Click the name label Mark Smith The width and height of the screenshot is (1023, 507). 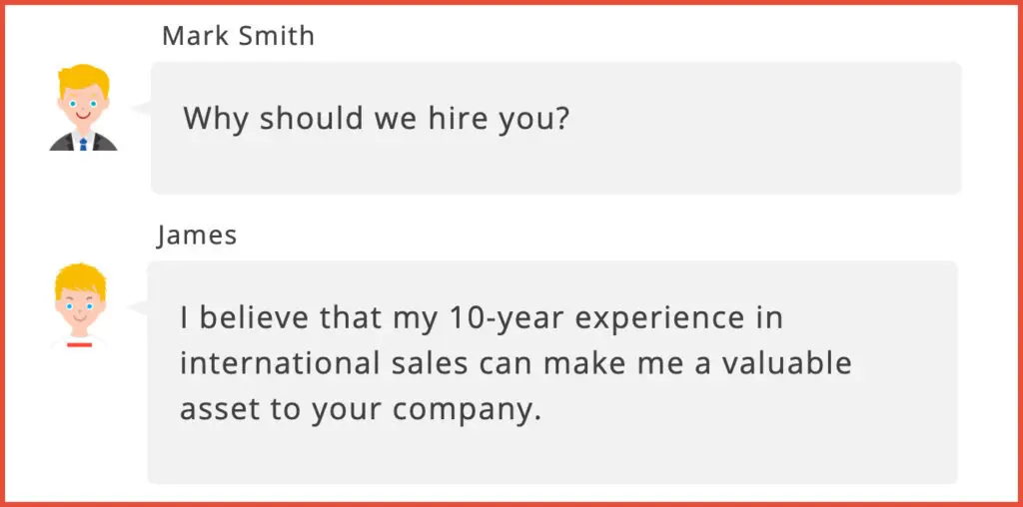click(238, 36)
